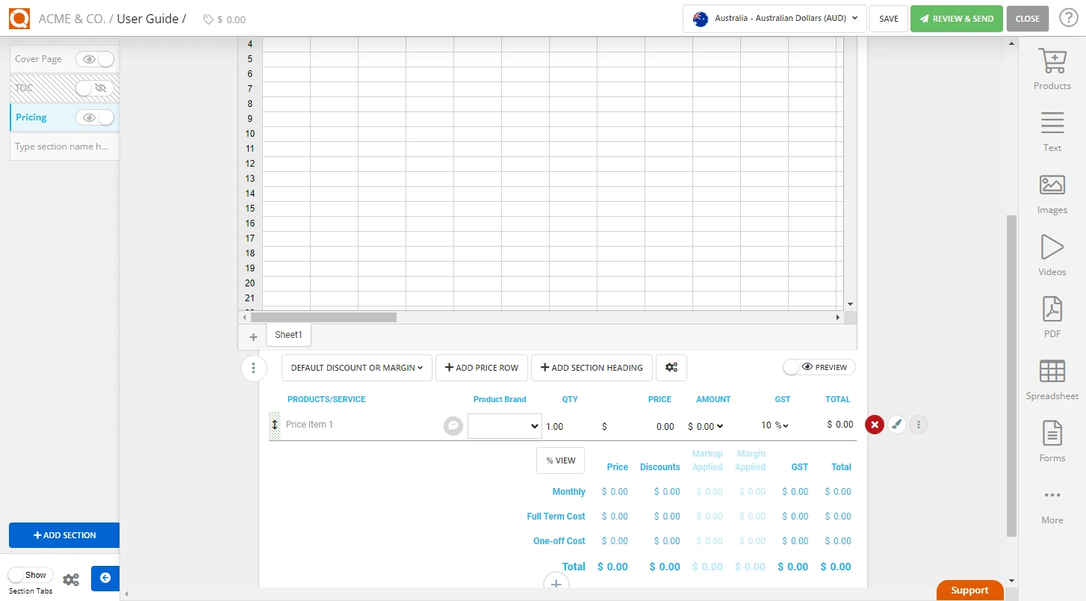
Task: Insert a Text element from the sidebar
Action: [x=1052, y=131]
